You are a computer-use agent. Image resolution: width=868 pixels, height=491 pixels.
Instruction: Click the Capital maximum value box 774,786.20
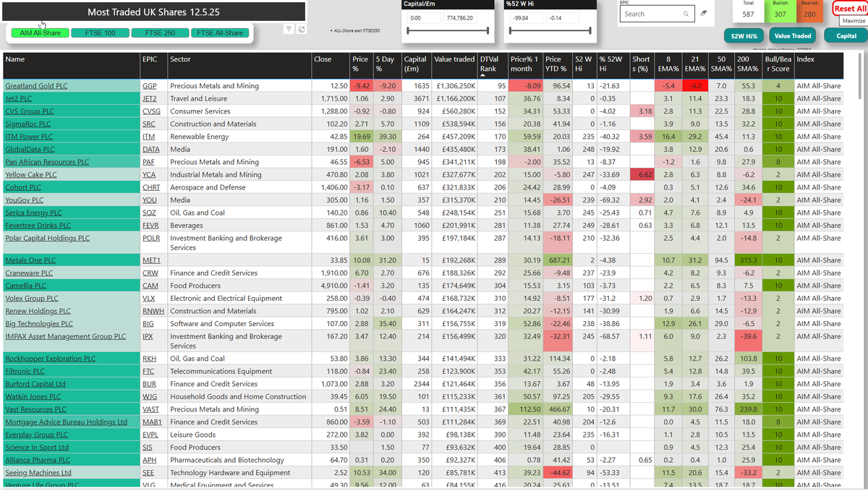tap(461, 17)
